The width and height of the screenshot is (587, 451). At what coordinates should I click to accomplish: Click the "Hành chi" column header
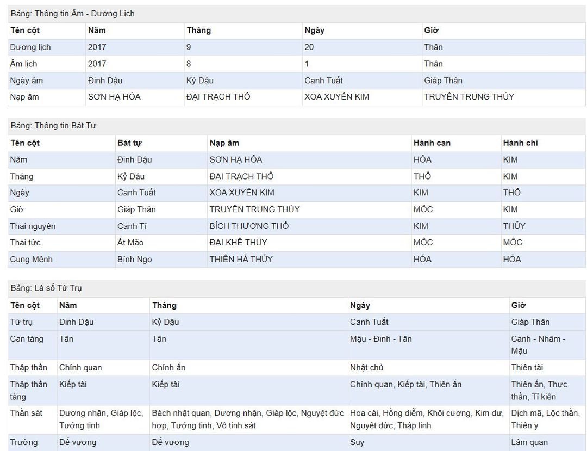(520, 143)
